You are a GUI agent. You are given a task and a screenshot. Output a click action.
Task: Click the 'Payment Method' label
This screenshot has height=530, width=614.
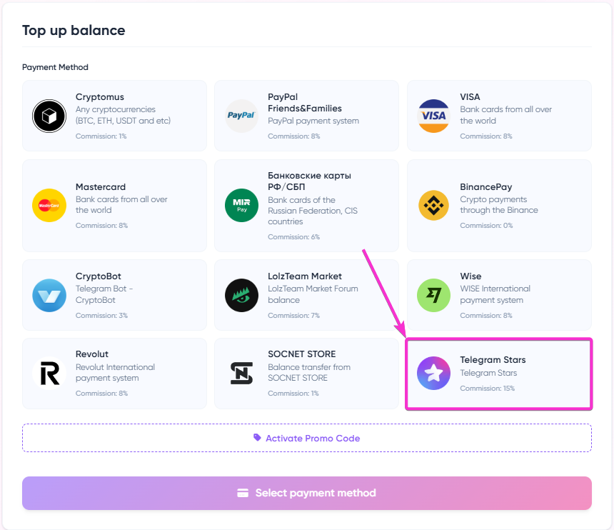click(x=55, y=67)
